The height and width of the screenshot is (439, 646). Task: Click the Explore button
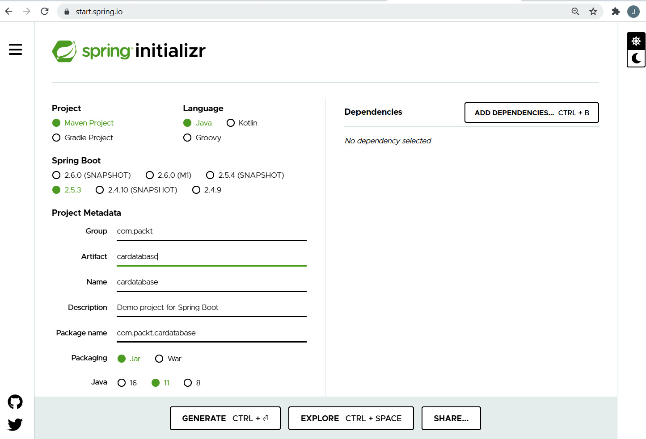point(351,418)
